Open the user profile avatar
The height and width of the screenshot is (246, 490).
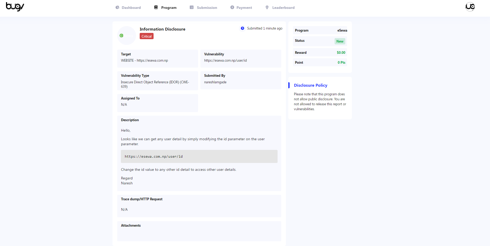pos(470,7)
